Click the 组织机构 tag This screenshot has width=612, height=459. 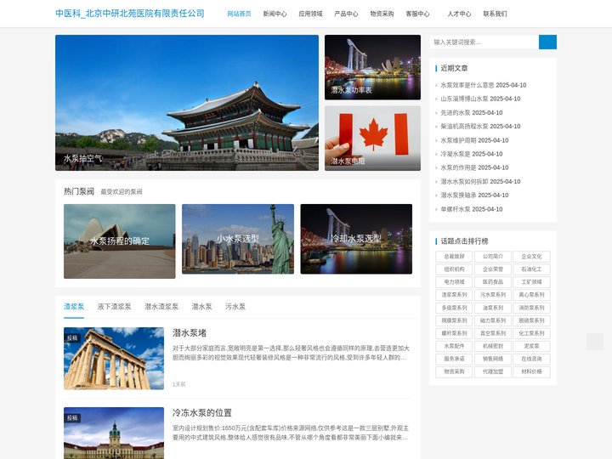click(x=454, y=269)
